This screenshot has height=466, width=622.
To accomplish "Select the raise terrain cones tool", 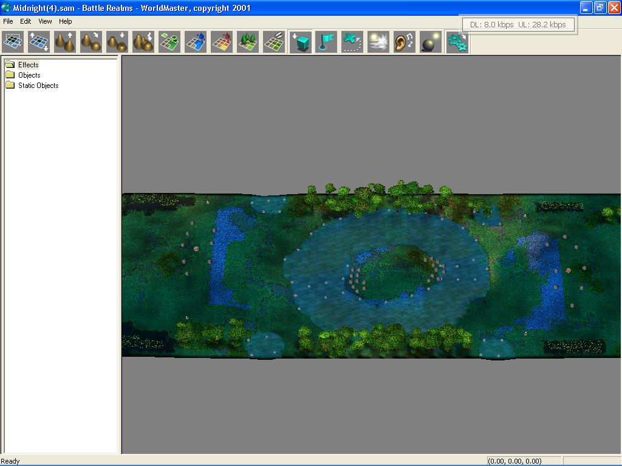I will (x=64, y=42).
